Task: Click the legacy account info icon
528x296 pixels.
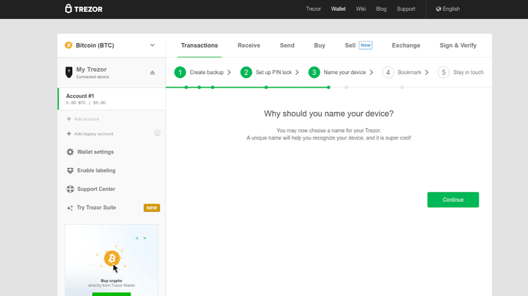Action: 157,133
